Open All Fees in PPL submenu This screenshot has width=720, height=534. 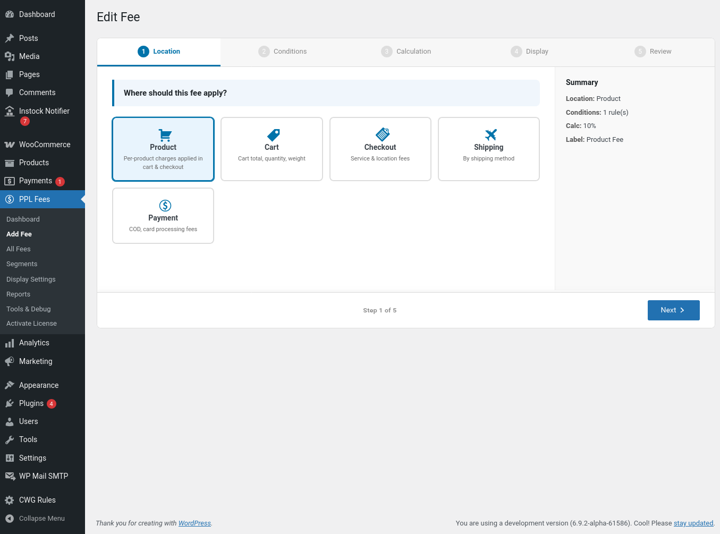click(19, 249)
